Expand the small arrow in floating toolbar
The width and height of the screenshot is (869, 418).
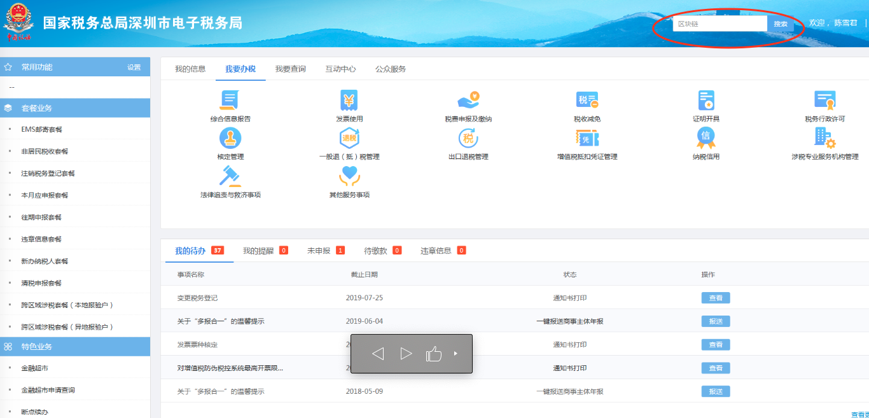[x=455, y=354]
